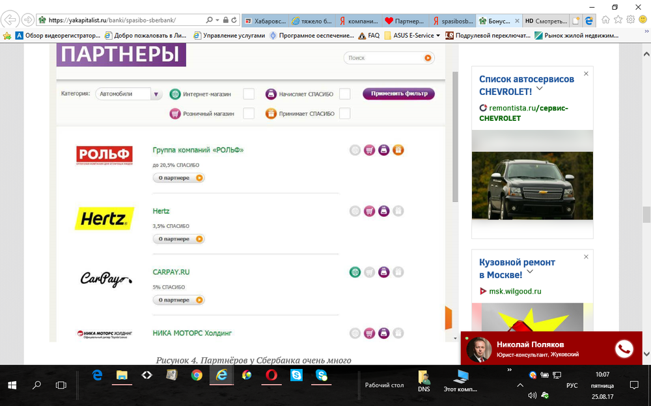This screenshot has width=651, height=406.
Task: Check the Интернет-магазин checkbox
Action: click(249, 94)
